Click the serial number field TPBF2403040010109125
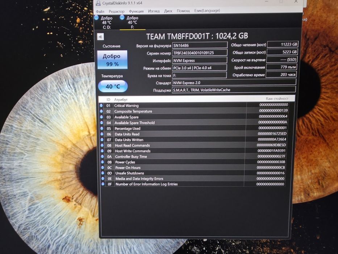The height and width of the screenshot is (254, 338). point(200,53)
